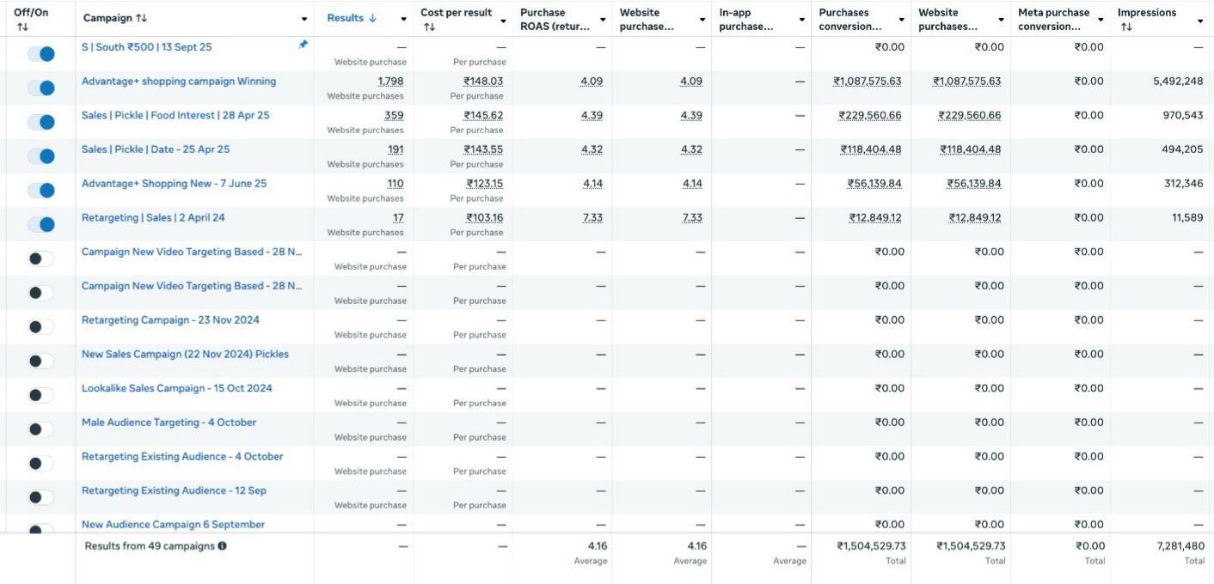Click sort arrows under Impressions header
Image resolution: width=1214 pixels, height=584 pixels.
pos(1126,27)
